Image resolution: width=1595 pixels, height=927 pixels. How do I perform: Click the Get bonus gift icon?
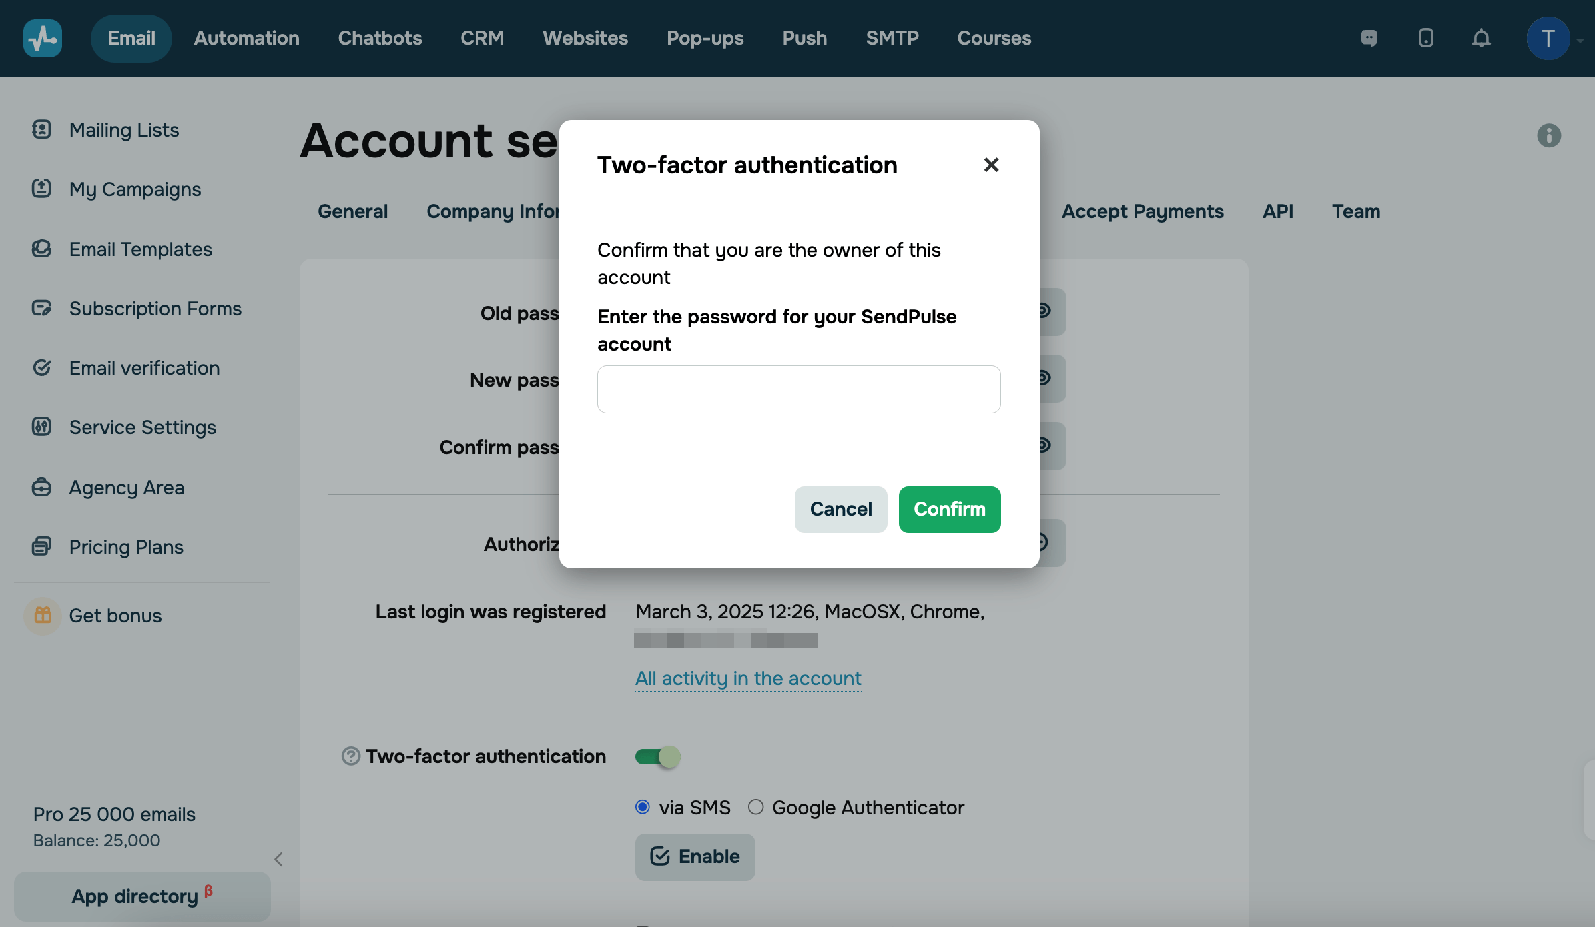[x=43, y=615]
